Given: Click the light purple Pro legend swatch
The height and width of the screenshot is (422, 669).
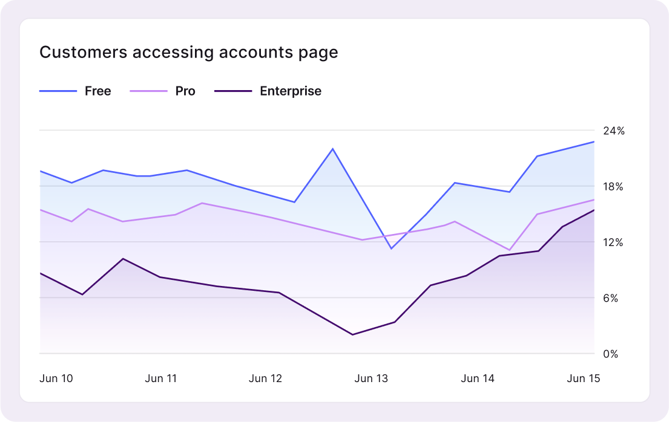Looking at the screenshot, I should click(148, 91).
